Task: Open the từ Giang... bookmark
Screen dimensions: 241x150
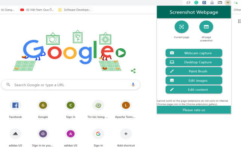Action: click(8, 10)
